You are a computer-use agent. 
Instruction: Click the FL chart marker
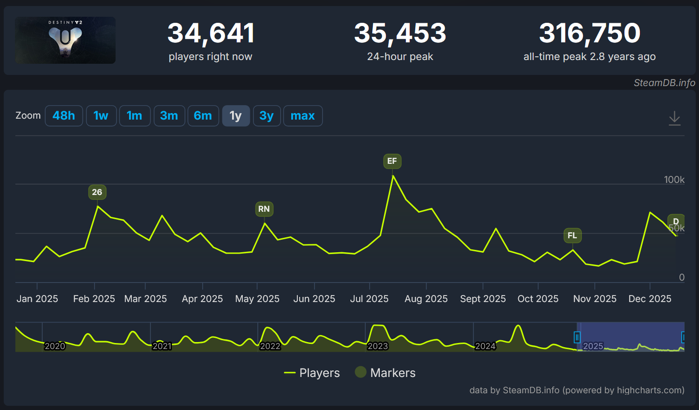tap(573, 235)
